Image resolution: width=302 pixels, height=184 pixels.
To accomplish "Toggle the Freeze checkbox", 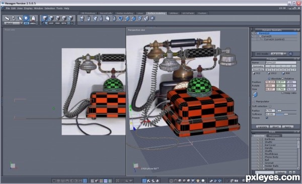I will point(267,118).
